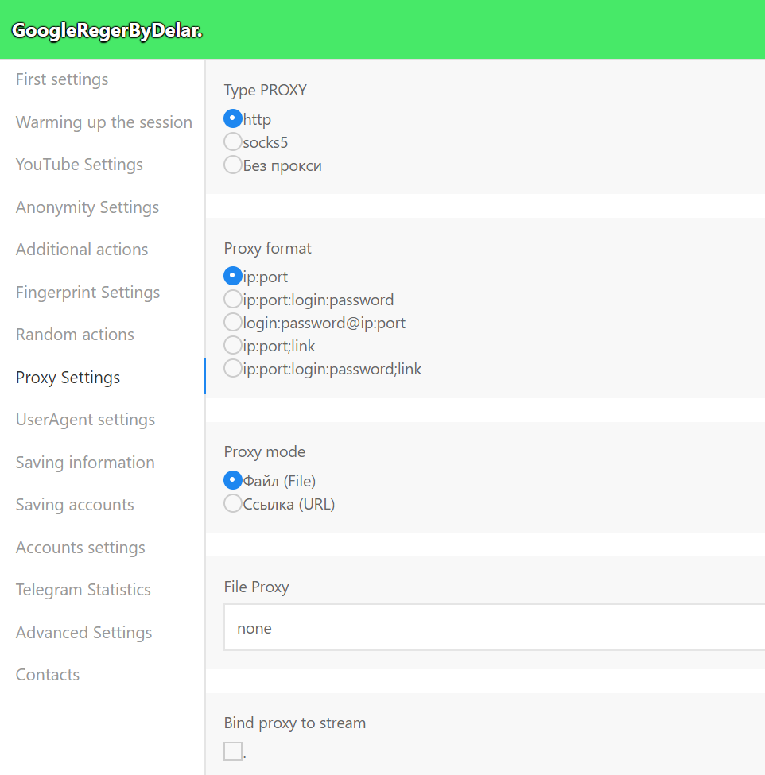The height and width of the screenshot is (775, 765).
Task: Open Fingerprint Settings section
Action: tap(88, 292)
